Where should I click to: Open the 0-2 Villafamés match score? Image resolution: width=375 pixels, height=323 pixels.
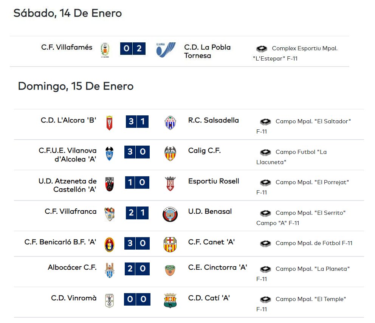coord(133,48)
